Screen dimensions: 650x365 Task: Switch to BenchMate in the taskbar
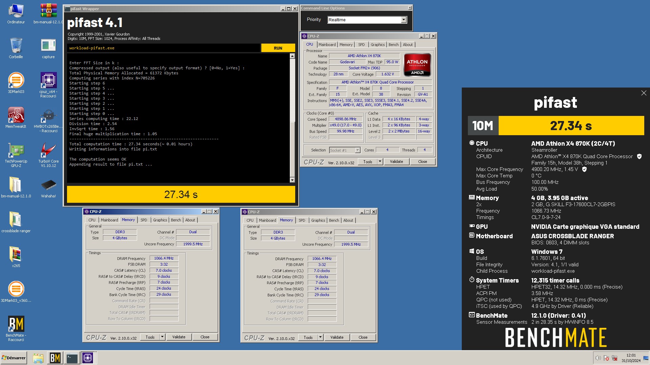(x=55, y=358)
